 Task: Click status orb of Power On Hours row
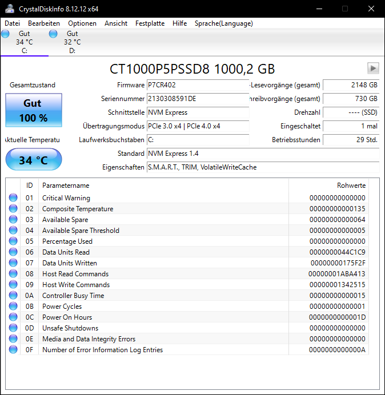pos(13,317)
